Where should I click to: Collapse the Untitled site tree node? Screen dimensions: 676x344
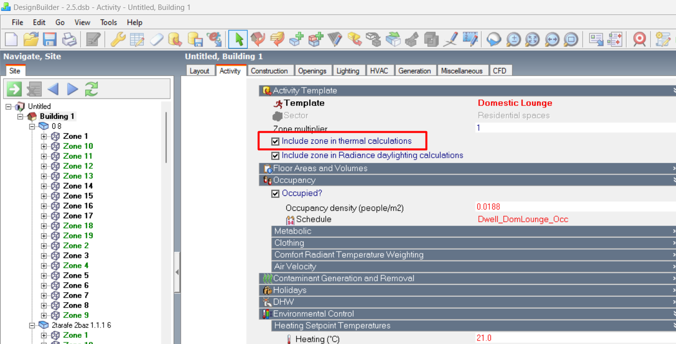(8, 106)
